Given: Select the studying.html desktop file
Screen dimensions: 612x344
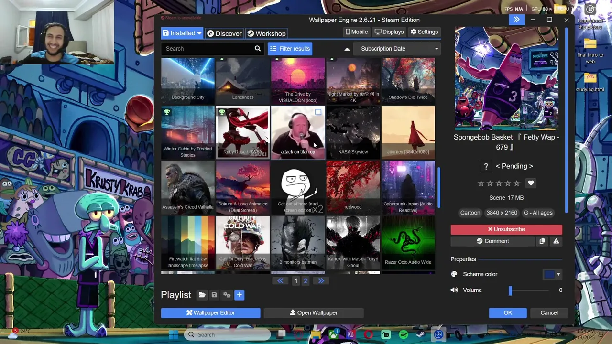Looking at the screenshot, I should click(590, 83).
